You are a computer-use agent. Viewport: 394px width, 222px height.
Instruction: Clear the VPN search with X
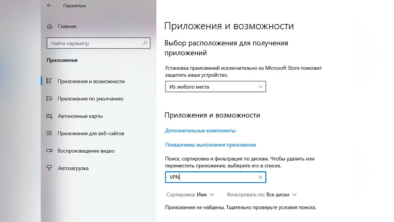point(260,177)
